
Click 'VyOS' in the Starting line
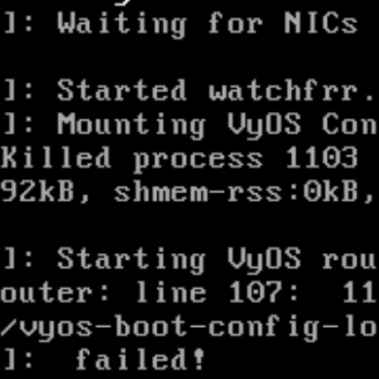pos(264,261)
